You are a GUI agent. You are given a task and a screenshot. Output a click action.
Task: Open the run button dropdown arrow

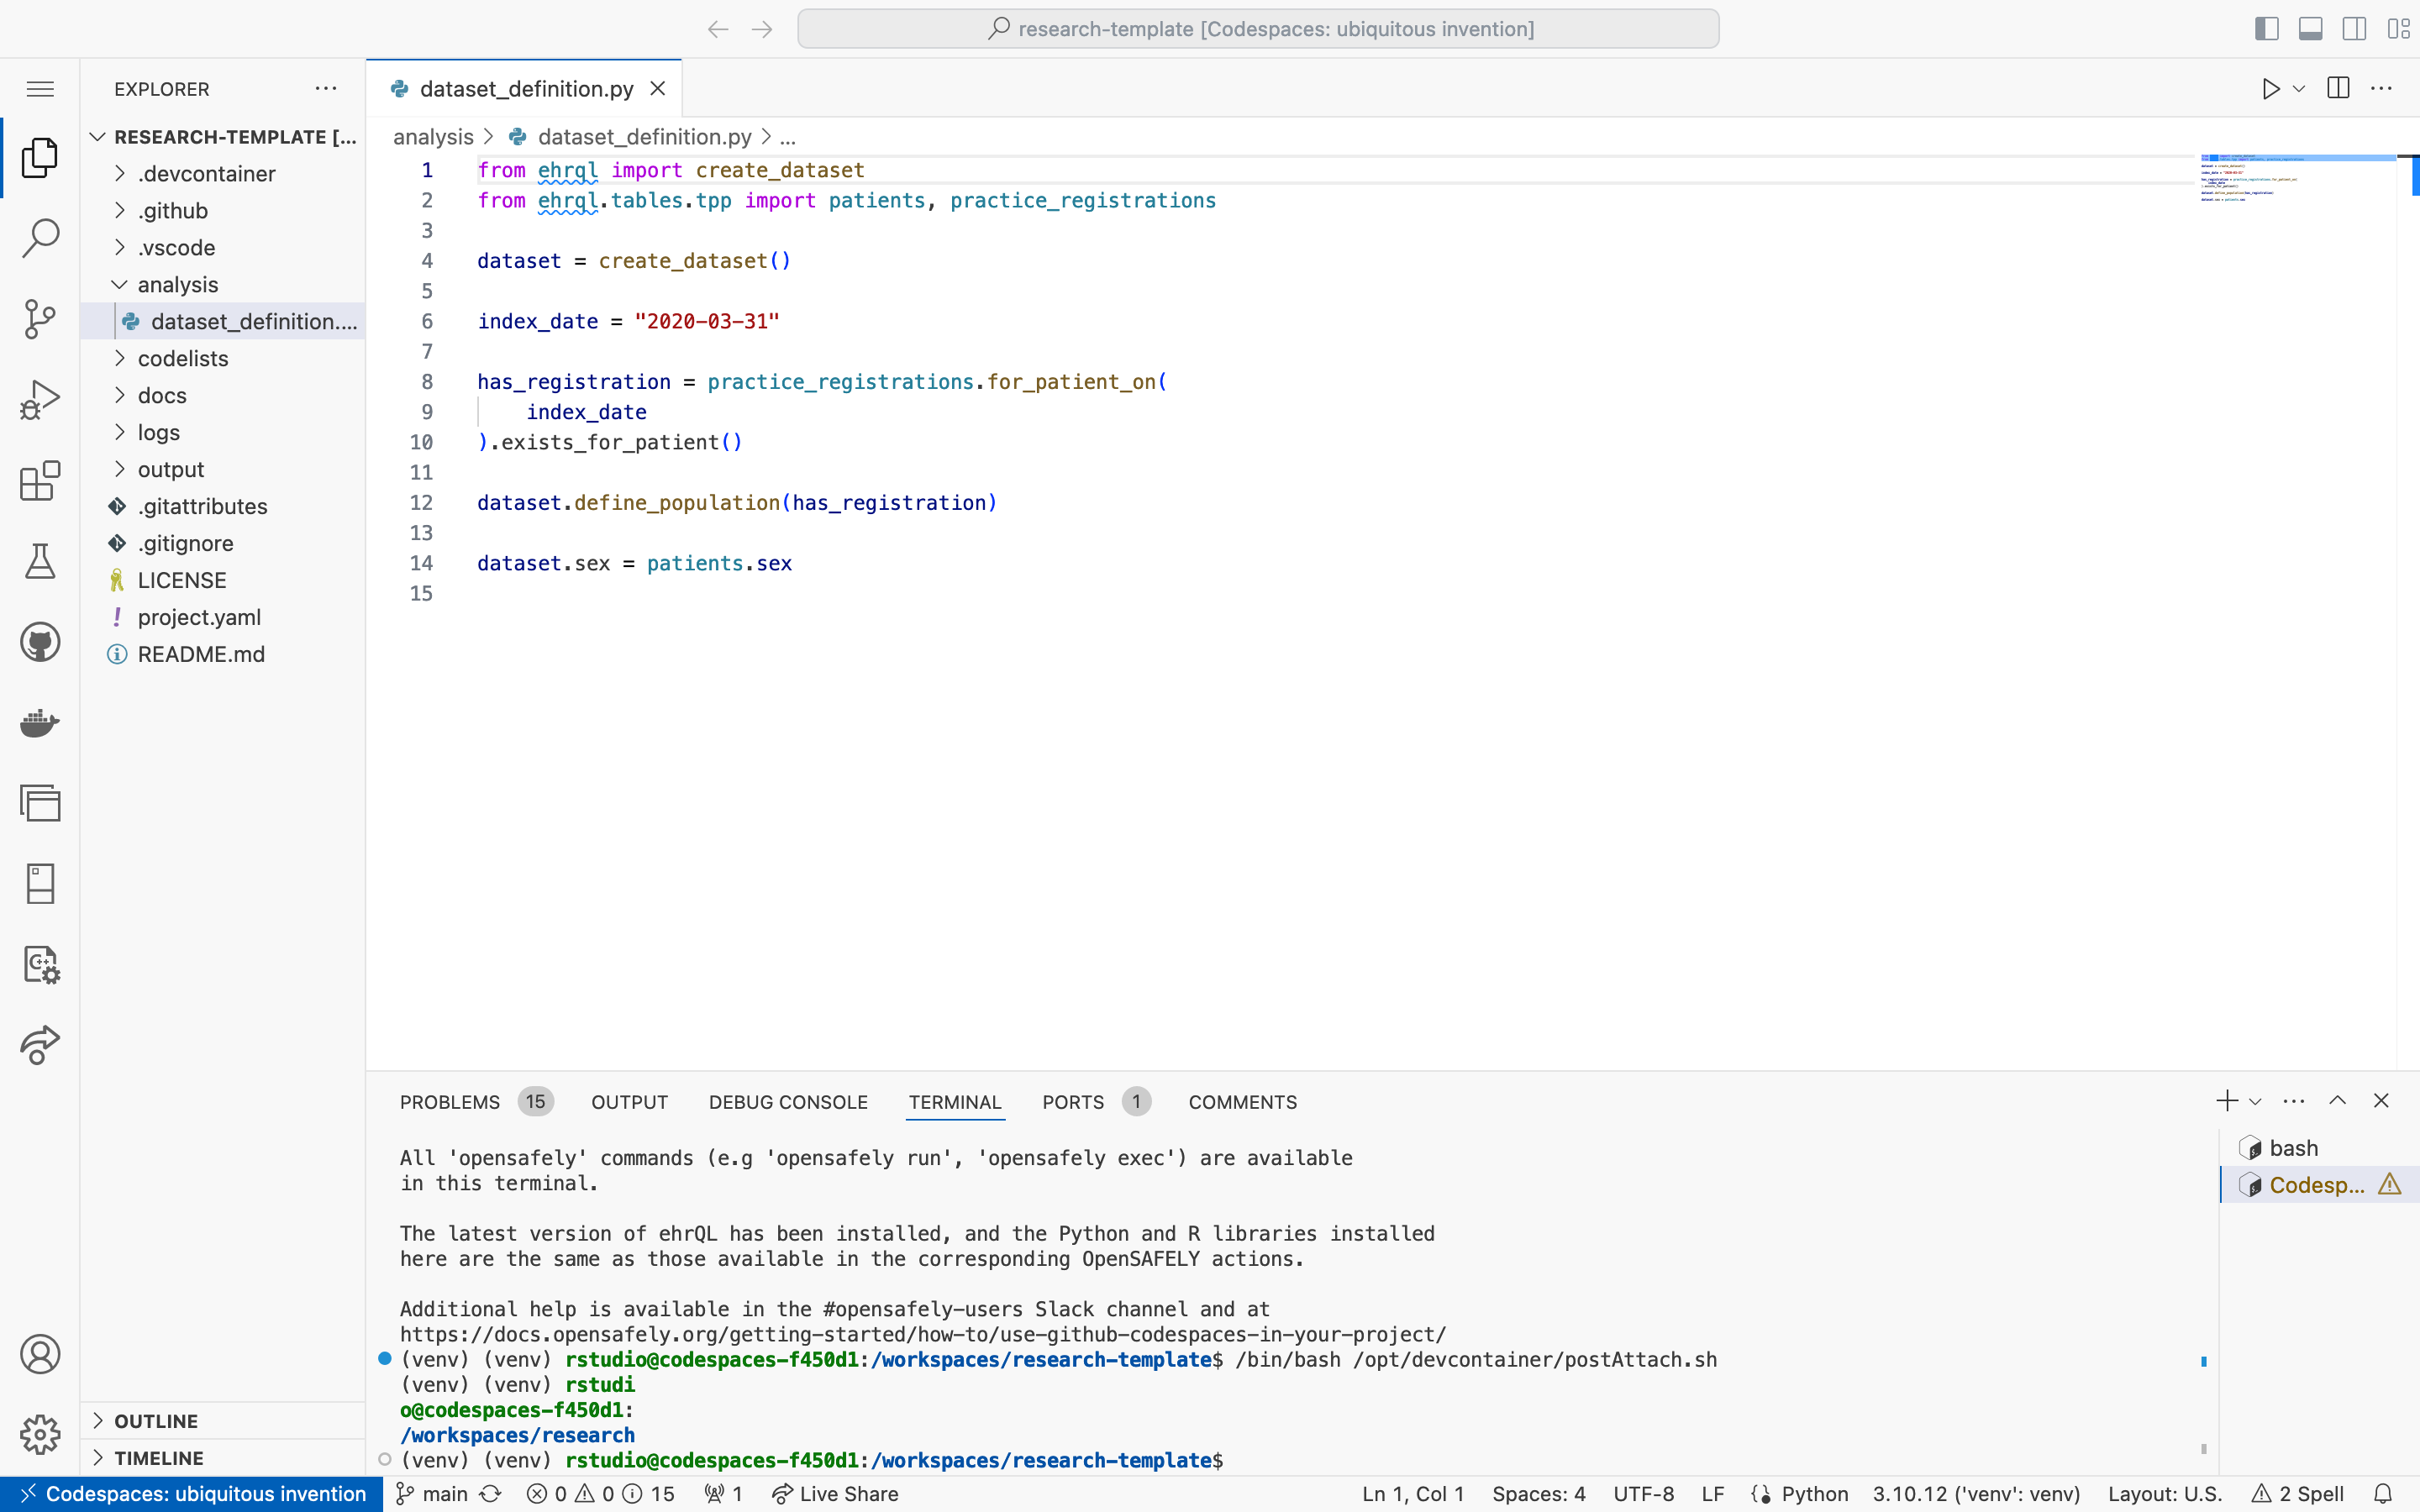(2299, 89)
